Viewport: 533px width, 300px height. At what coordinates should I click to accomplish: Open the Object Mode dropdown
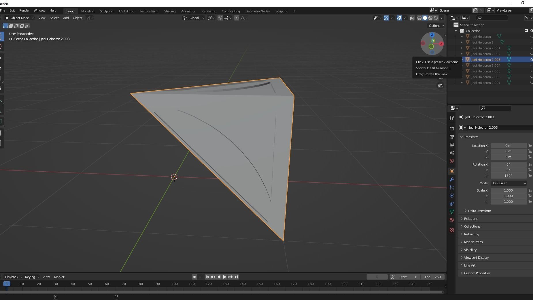tap(20, 18)
